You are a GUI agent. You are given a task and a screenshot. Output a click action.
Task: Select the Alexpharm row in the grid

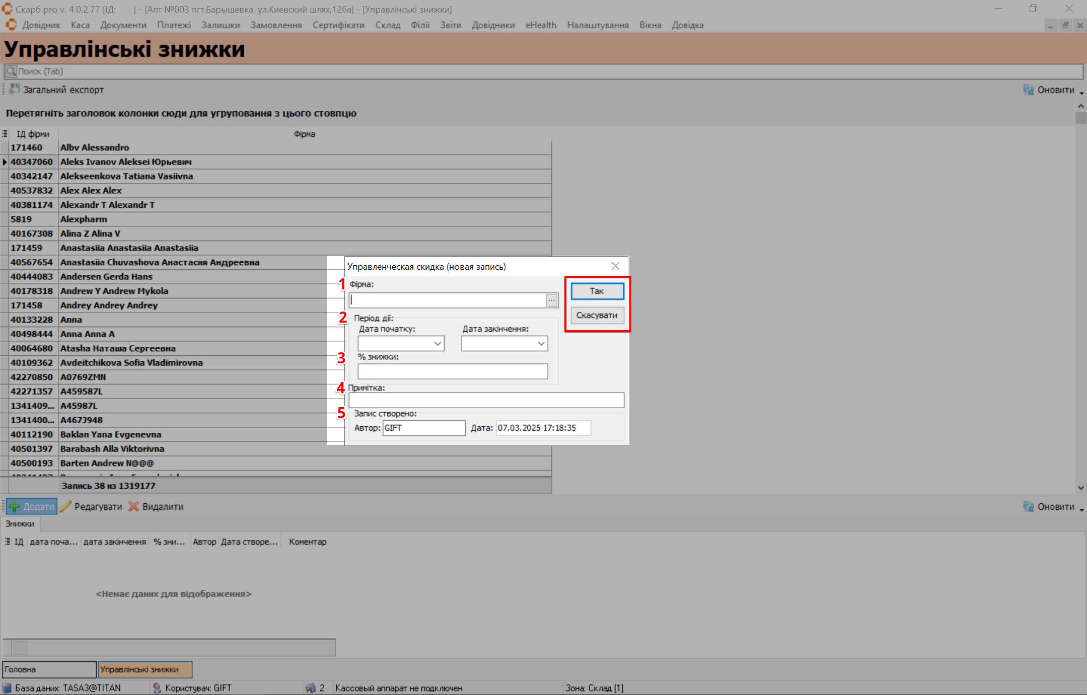[84, 219]
